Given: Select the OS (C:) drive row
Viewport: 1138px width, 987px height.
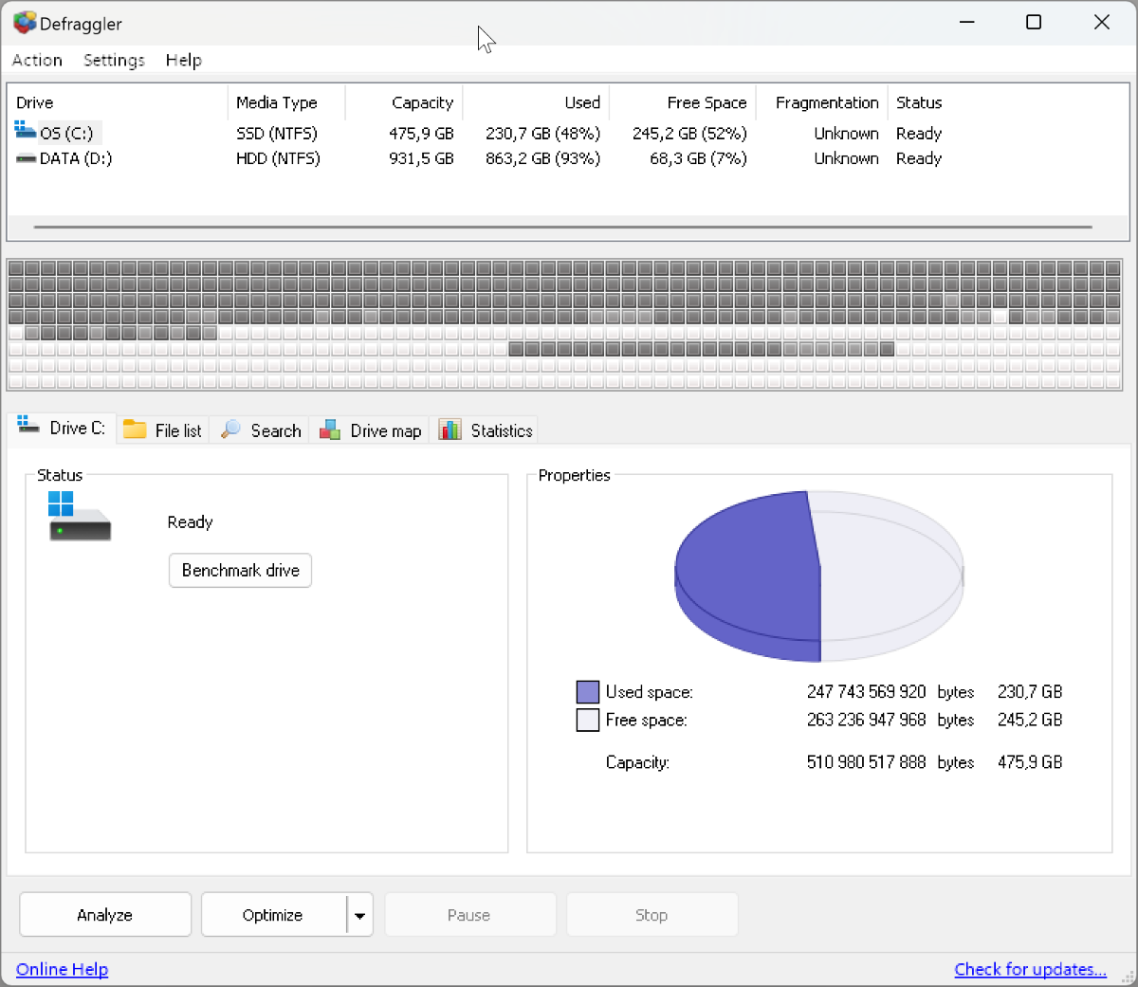Looking at the screenshot, I should (568, 133).
